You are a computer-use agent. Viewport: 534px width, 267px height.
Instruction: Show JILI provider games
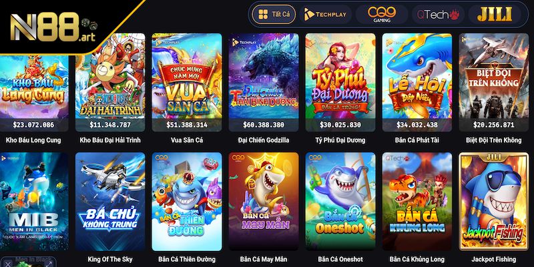click(x=495, y=14)
